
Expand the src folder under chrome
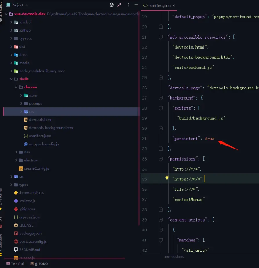tap(21, 112)
